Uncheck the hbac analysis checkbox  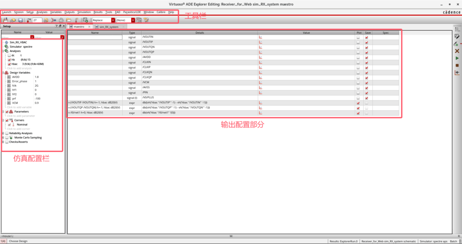tap(9, 64)
